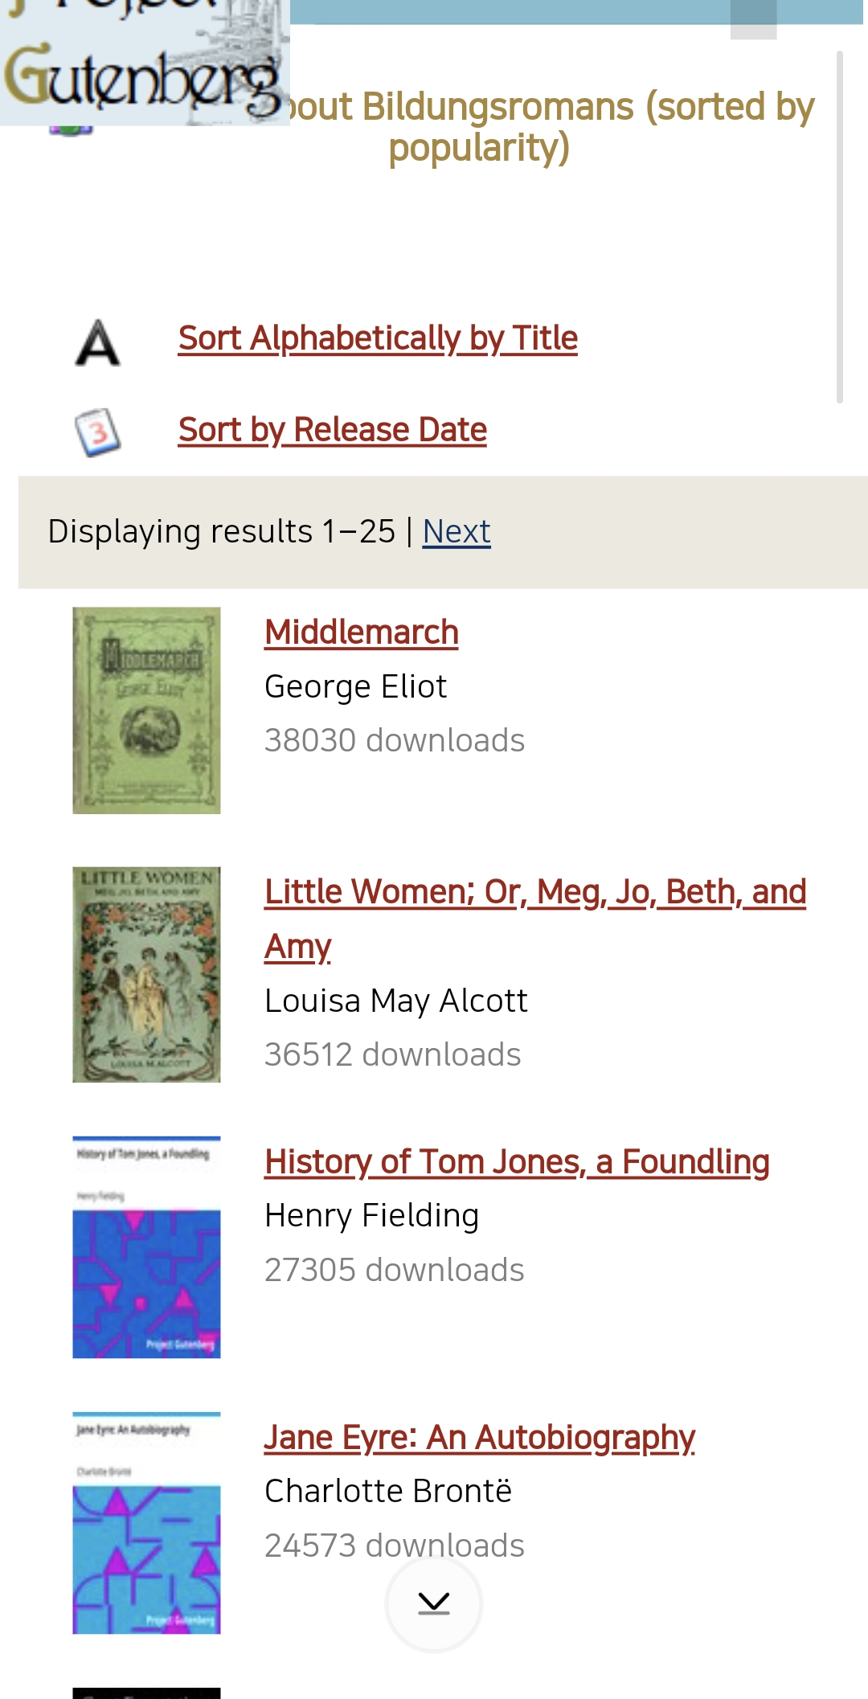The width and height of the screenshot is (868, 1699).
Task: Click the Project Gutenberg logo
Action: [145, 63]
